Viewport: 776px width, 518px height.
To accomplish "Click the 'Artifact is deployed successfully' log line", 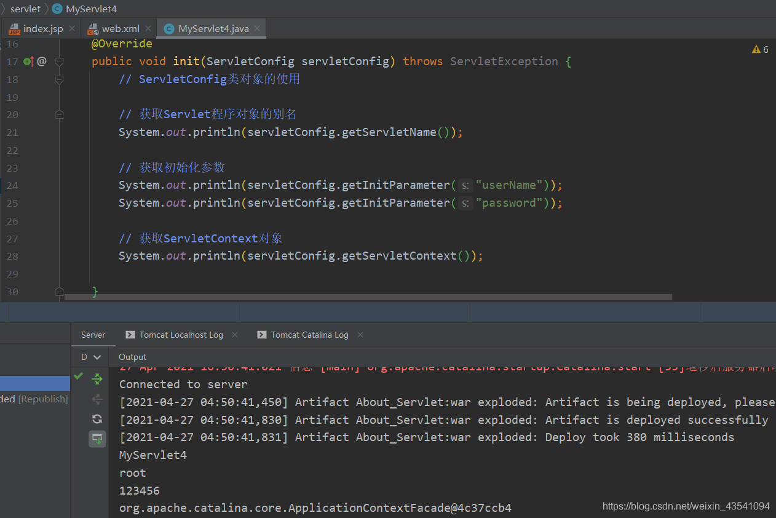I will click(444, 420).
